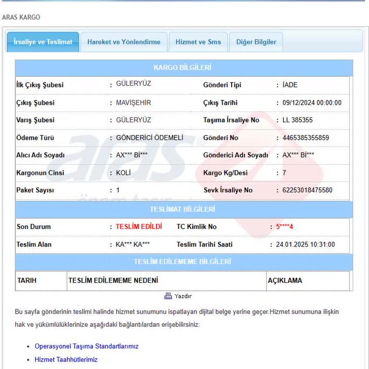The height and width of the screenshot is (369, 369).
Task: Click the red TESLİM EDİLDİ status
Action: pyautogui.click(x=138, y=227)
